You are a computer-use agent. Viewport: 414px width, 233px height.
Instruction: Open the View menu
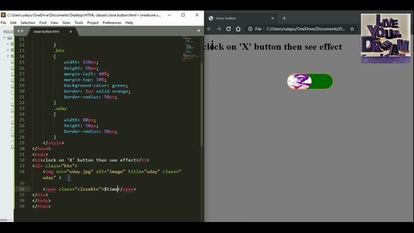[54, 23]
